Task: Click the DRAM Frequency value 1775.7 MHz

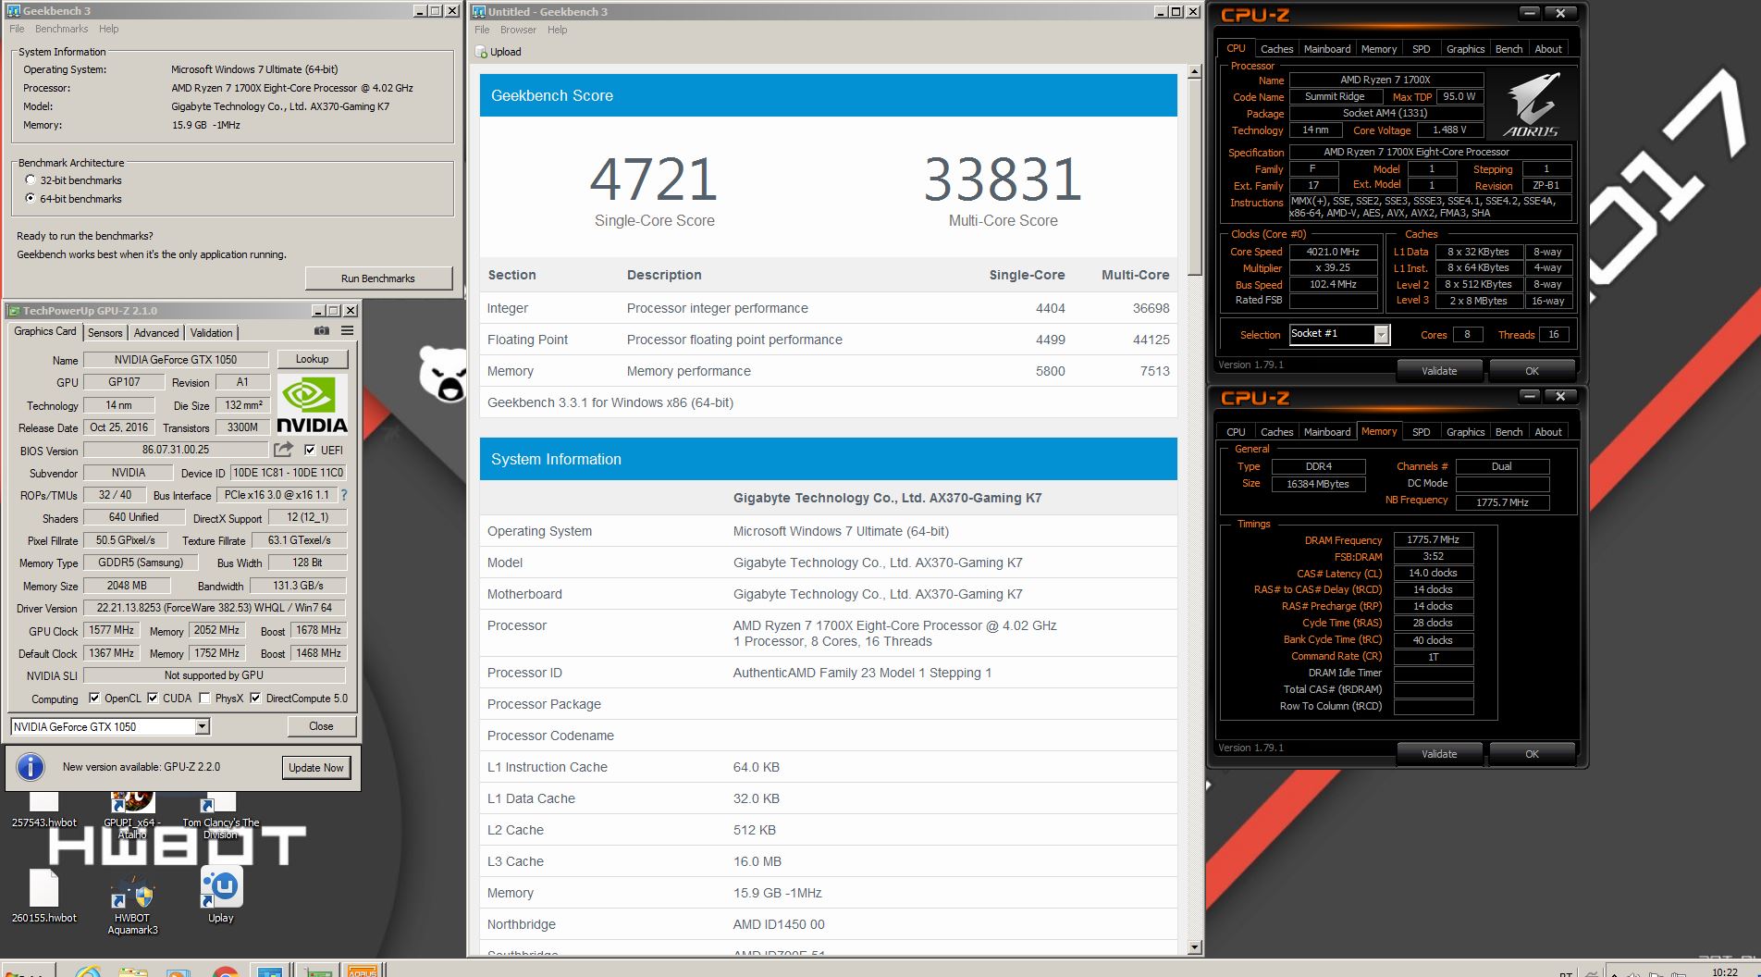Action: 1433,539
